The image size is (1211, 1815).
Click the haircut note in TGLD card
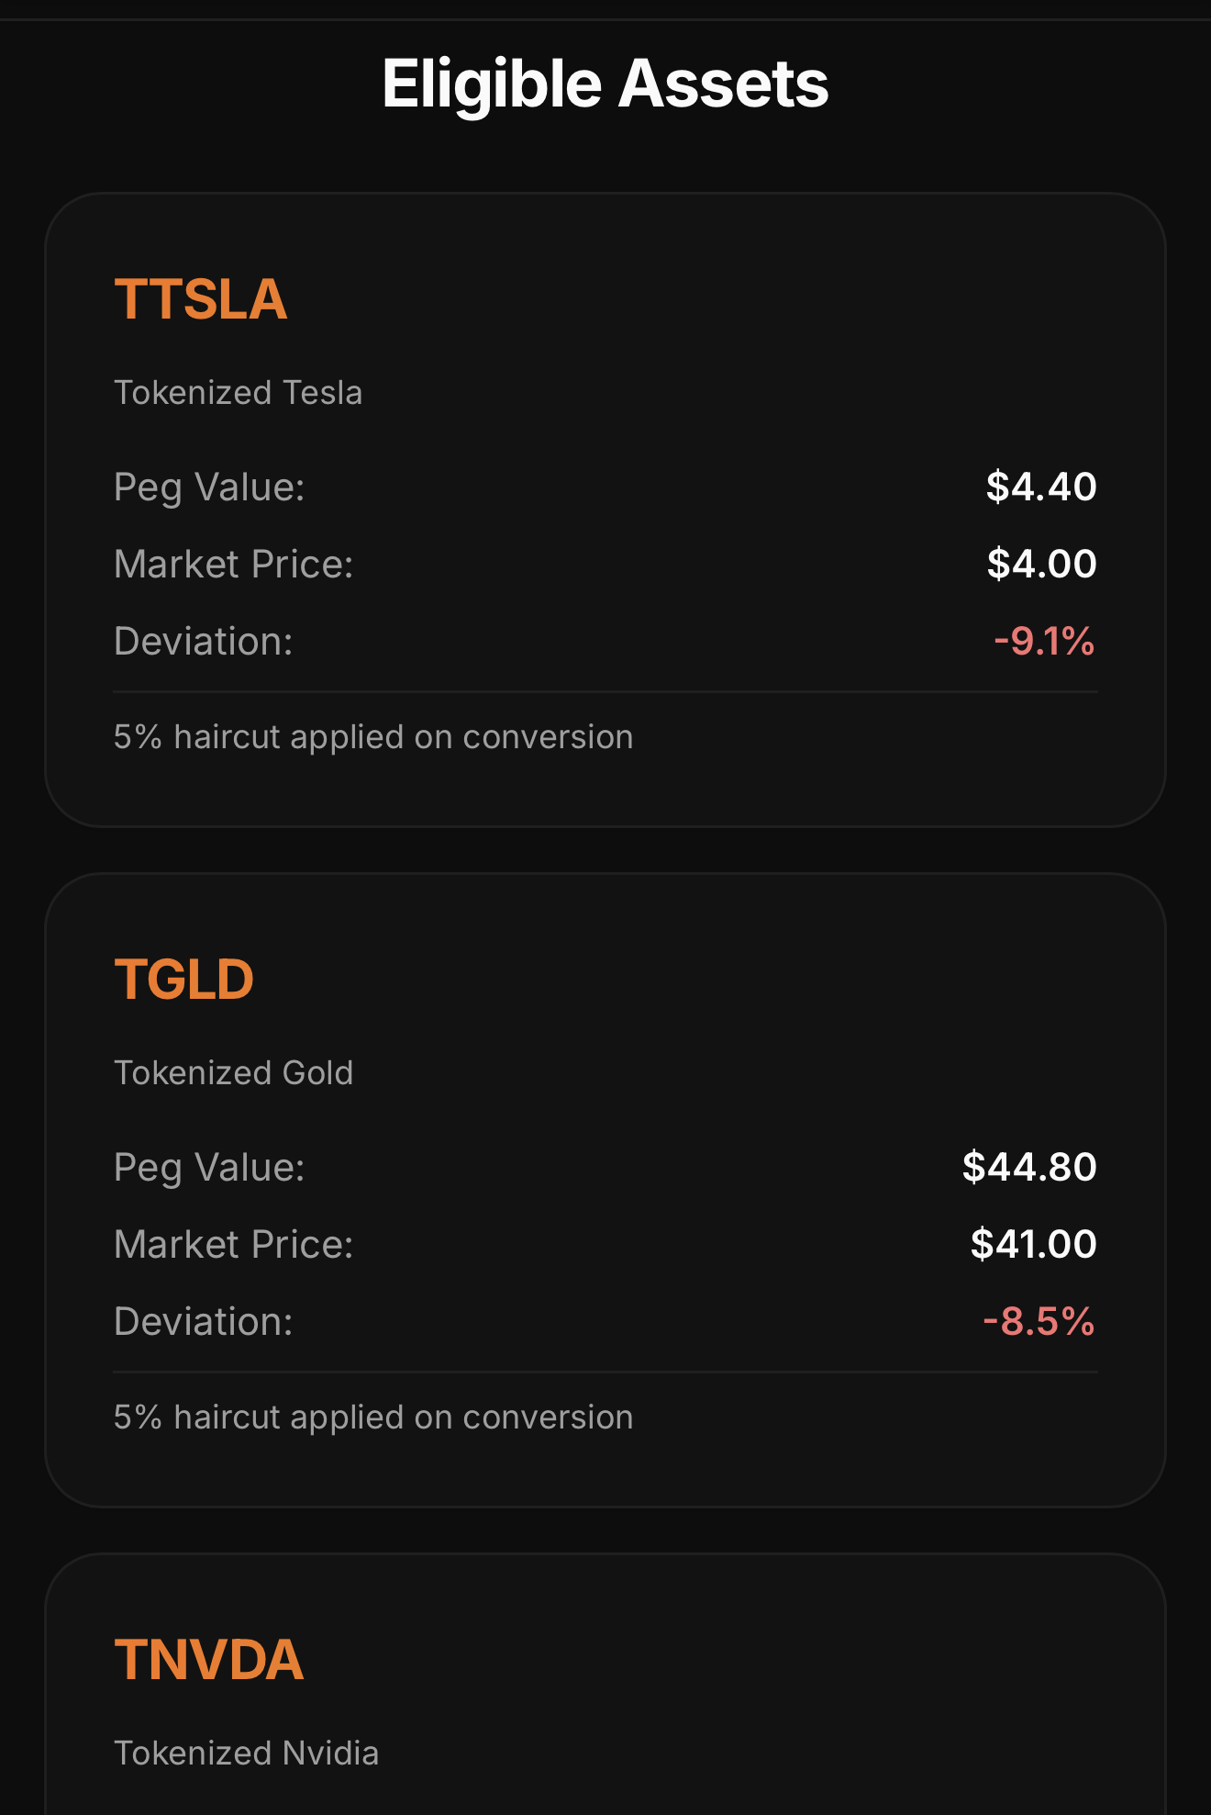click(372, 1417)
